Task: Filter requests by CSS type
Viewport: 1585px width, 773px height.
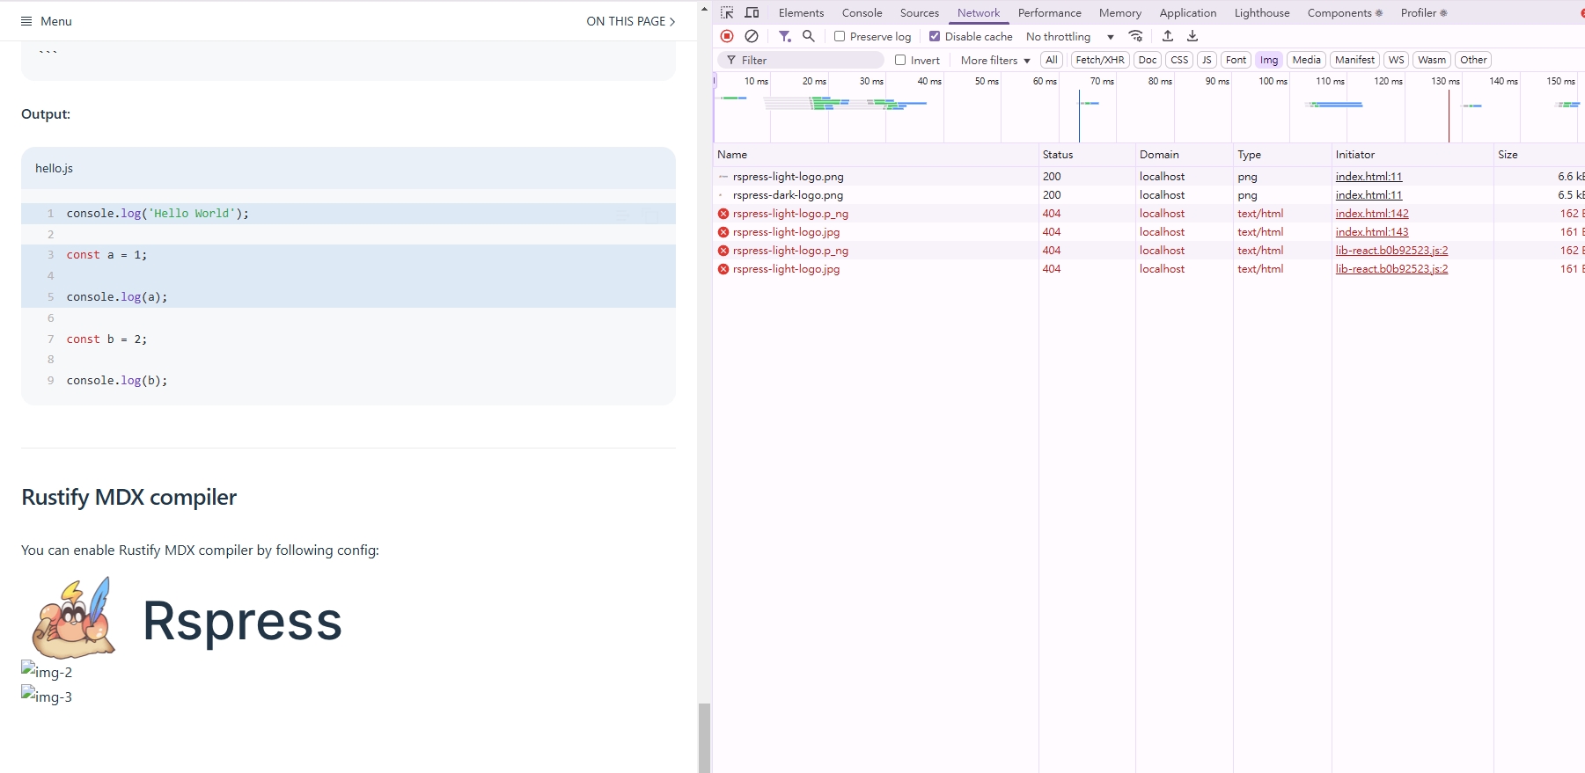Action: [x=1179, y=60]
